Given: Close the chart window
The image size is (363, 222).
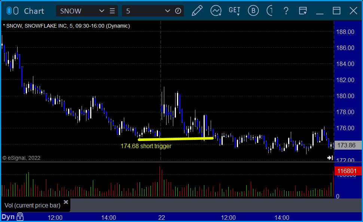Looking at the screenshot, I should tap(354, 10).
